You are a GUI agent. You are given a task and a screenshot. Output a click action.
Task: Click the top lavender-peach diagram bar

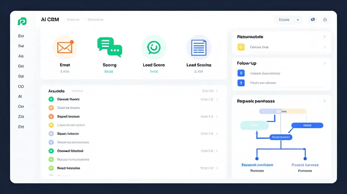pyautogui.click(x=283, y=111)
